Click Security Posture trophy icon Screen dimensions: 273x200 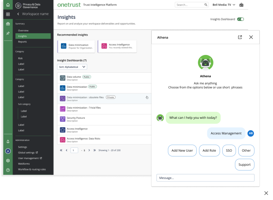click(63, 119)
